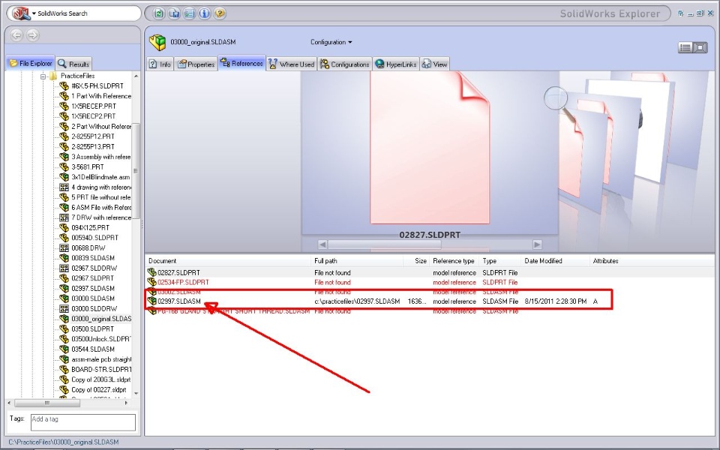
Task: Click the 00688.DRW drawing icon
Action: coord(64,248)
